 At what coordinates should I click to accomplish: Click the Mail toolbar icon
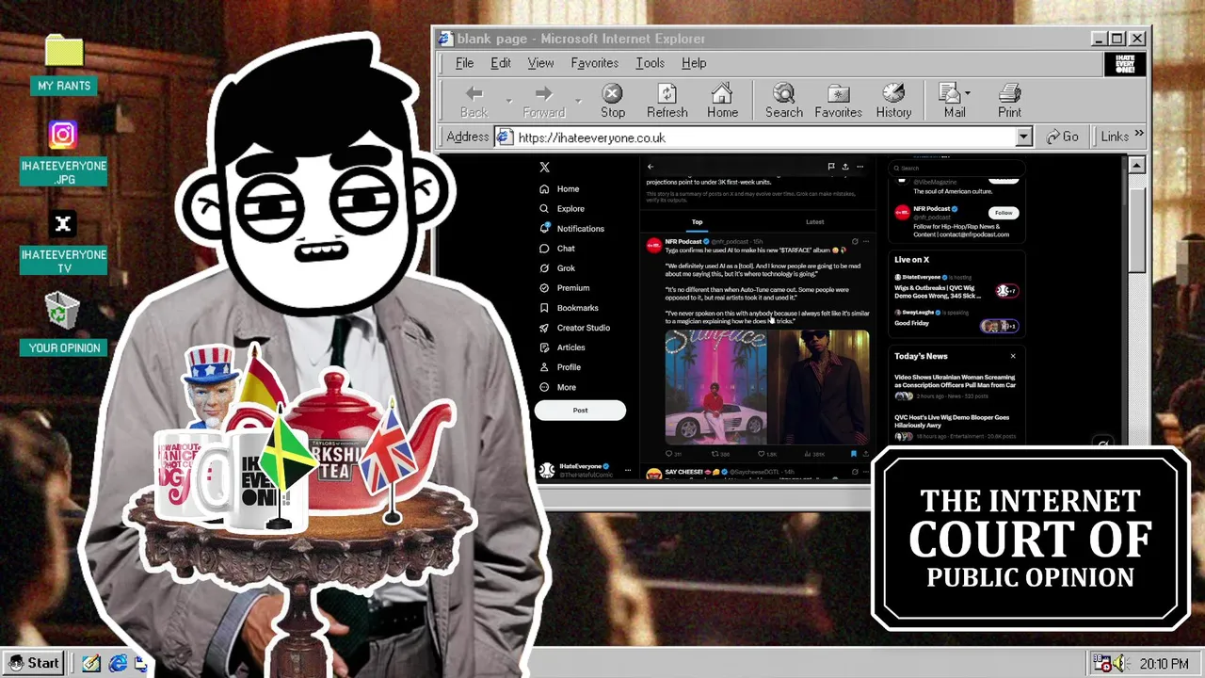pos(954,101)
